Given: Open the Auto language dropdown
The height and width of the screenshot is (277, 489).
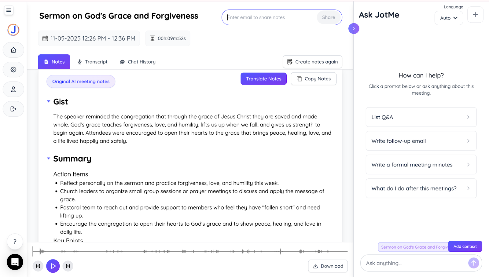Looking at the screenshot, I should (x=448, y=18).
